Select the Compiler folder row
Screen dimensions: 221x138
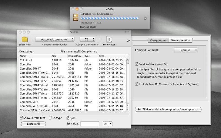click(x=73, y=64)
